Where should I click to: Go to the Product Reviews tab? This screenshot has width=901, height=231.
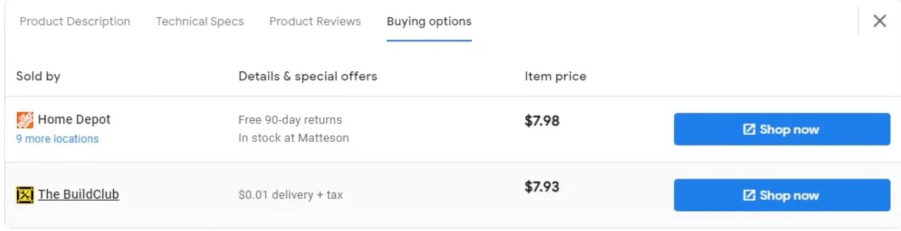coord(315,21)
